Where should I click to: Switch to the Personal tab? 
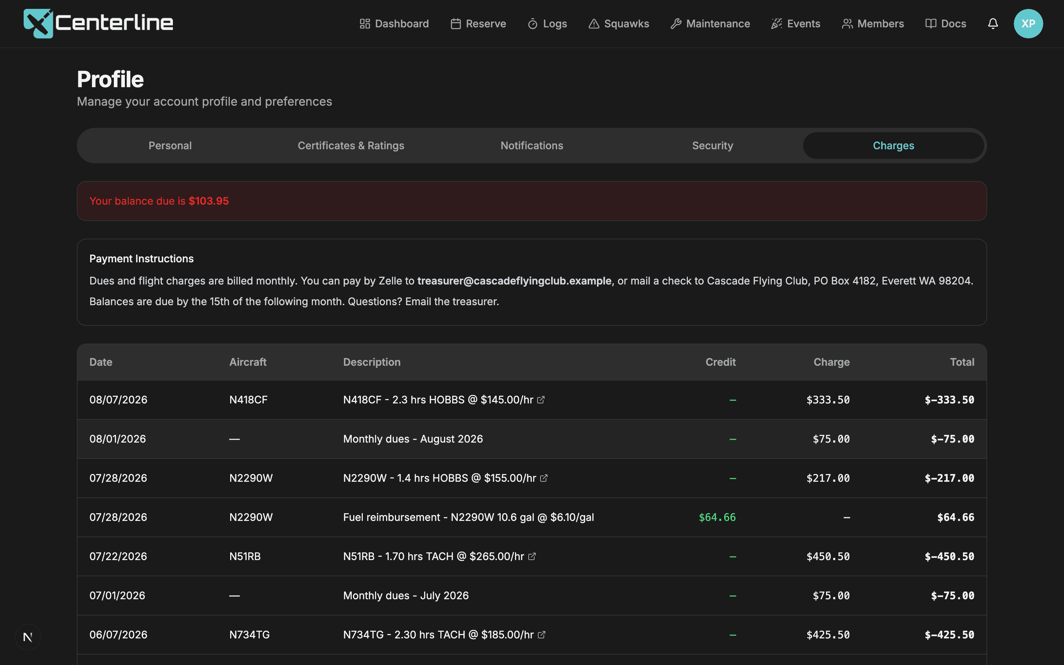170,146
